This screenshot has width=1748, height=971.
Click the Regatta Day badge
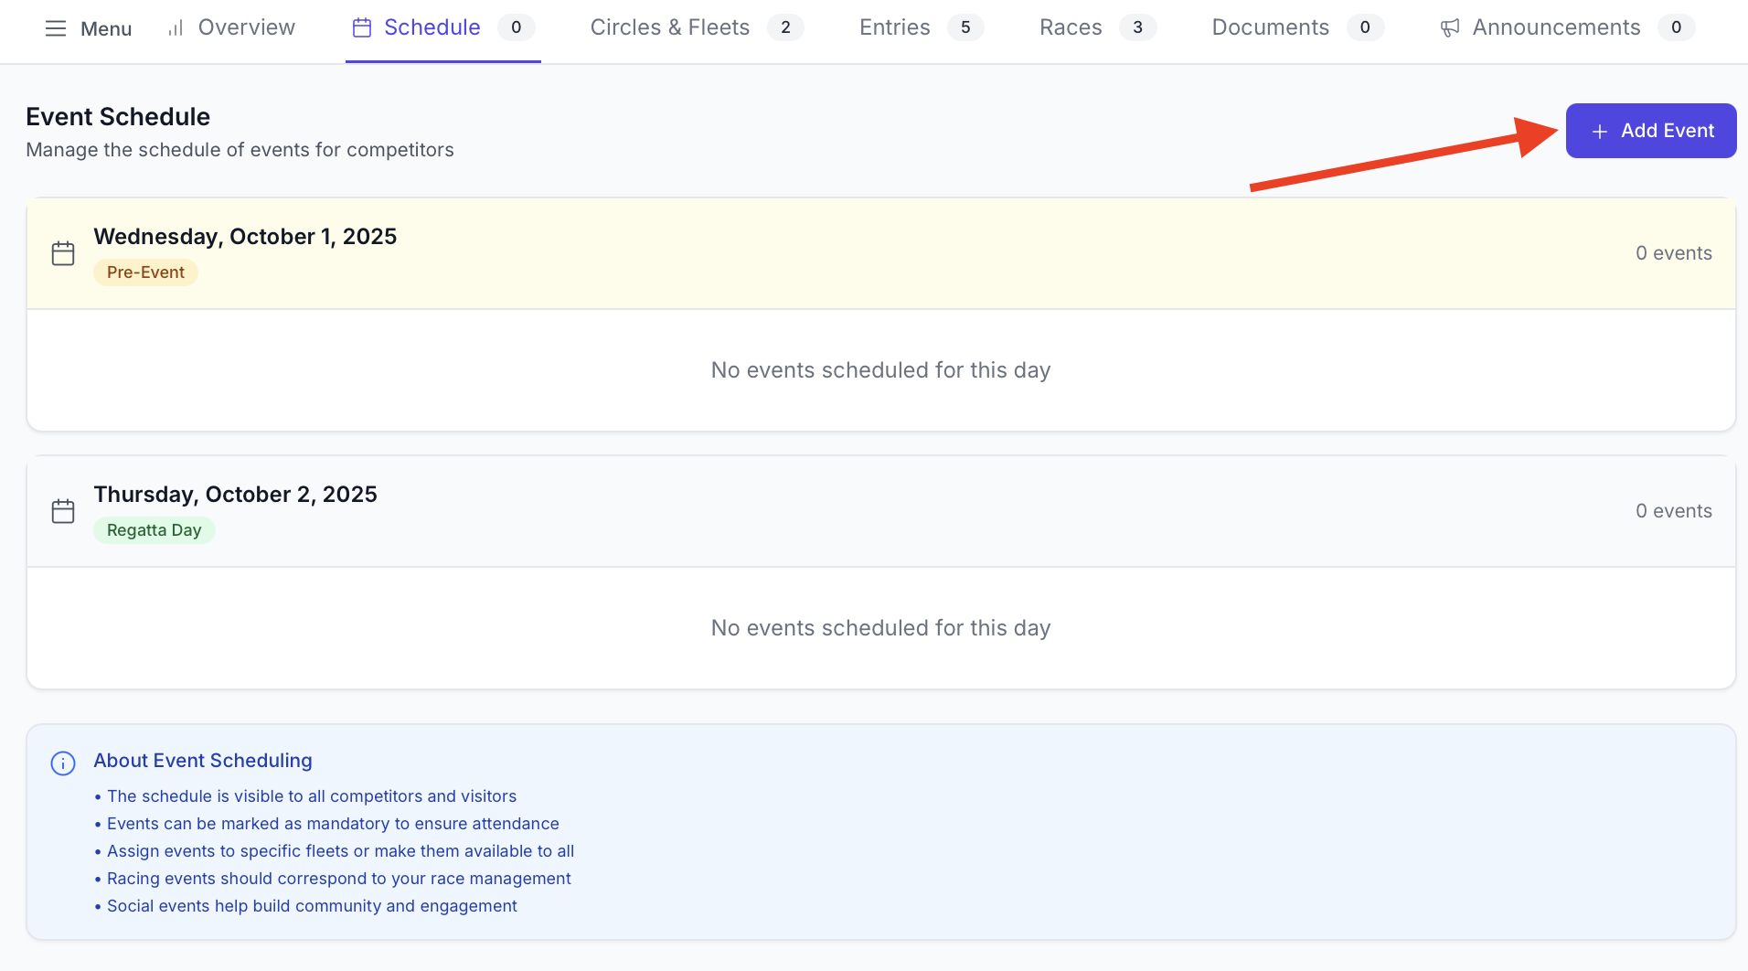[154, 529]
